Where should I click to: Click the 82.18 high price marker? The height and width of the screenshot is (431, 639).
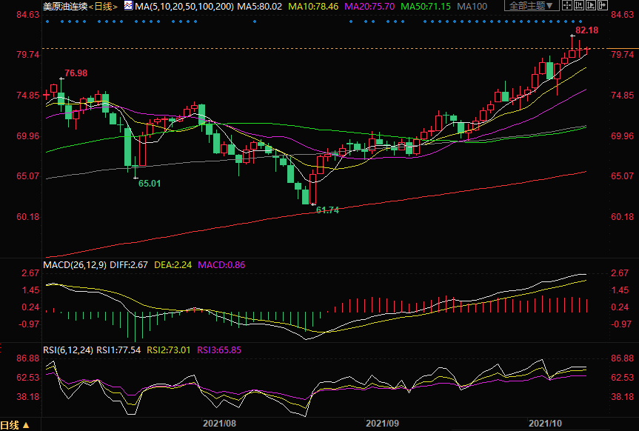(x=586, y=30)
